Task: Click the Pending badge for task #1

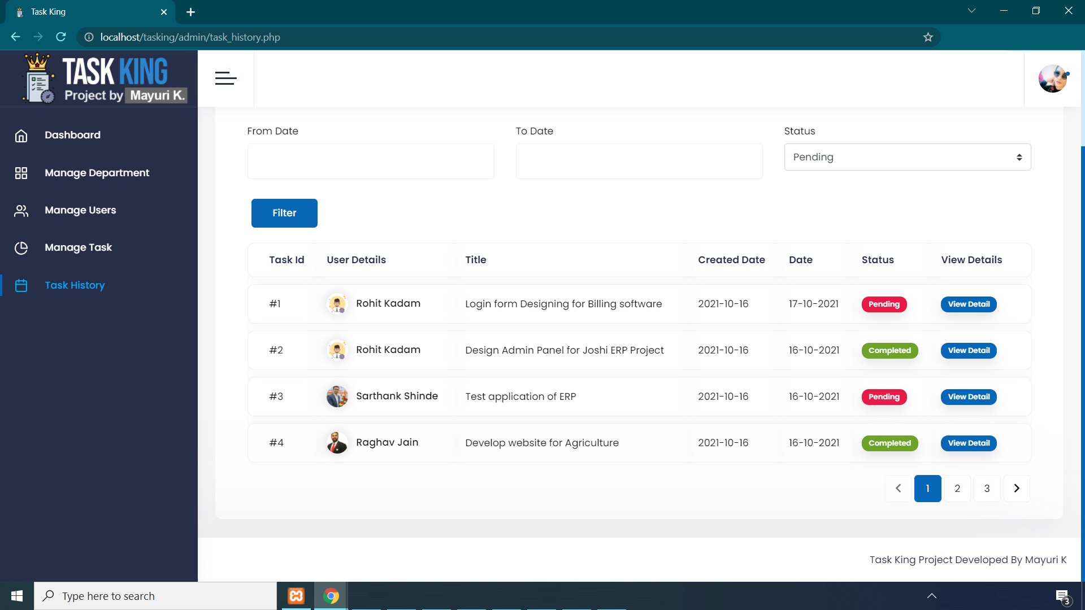Action: 884,304
